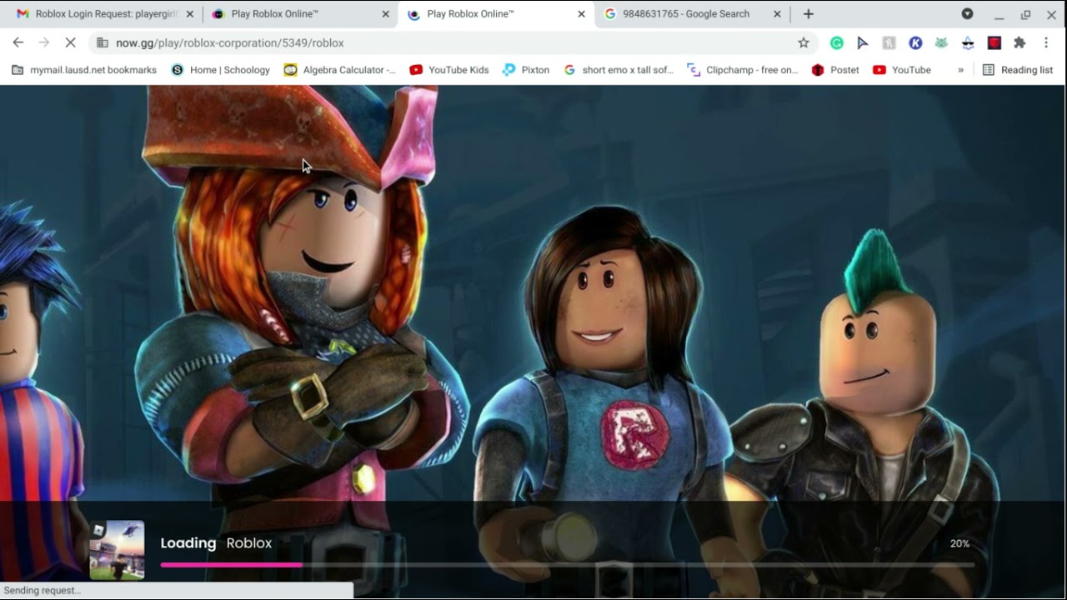Viewport: 1067px width, 600px height.
Task: Open the Extensions puzzle menu
Action: (1019, 42)
